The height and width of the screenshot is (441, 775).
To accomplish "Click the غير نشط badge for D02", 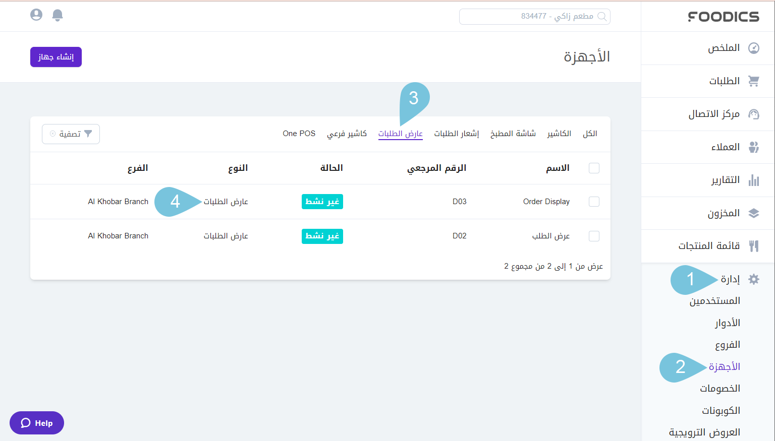I will (322, 236).
